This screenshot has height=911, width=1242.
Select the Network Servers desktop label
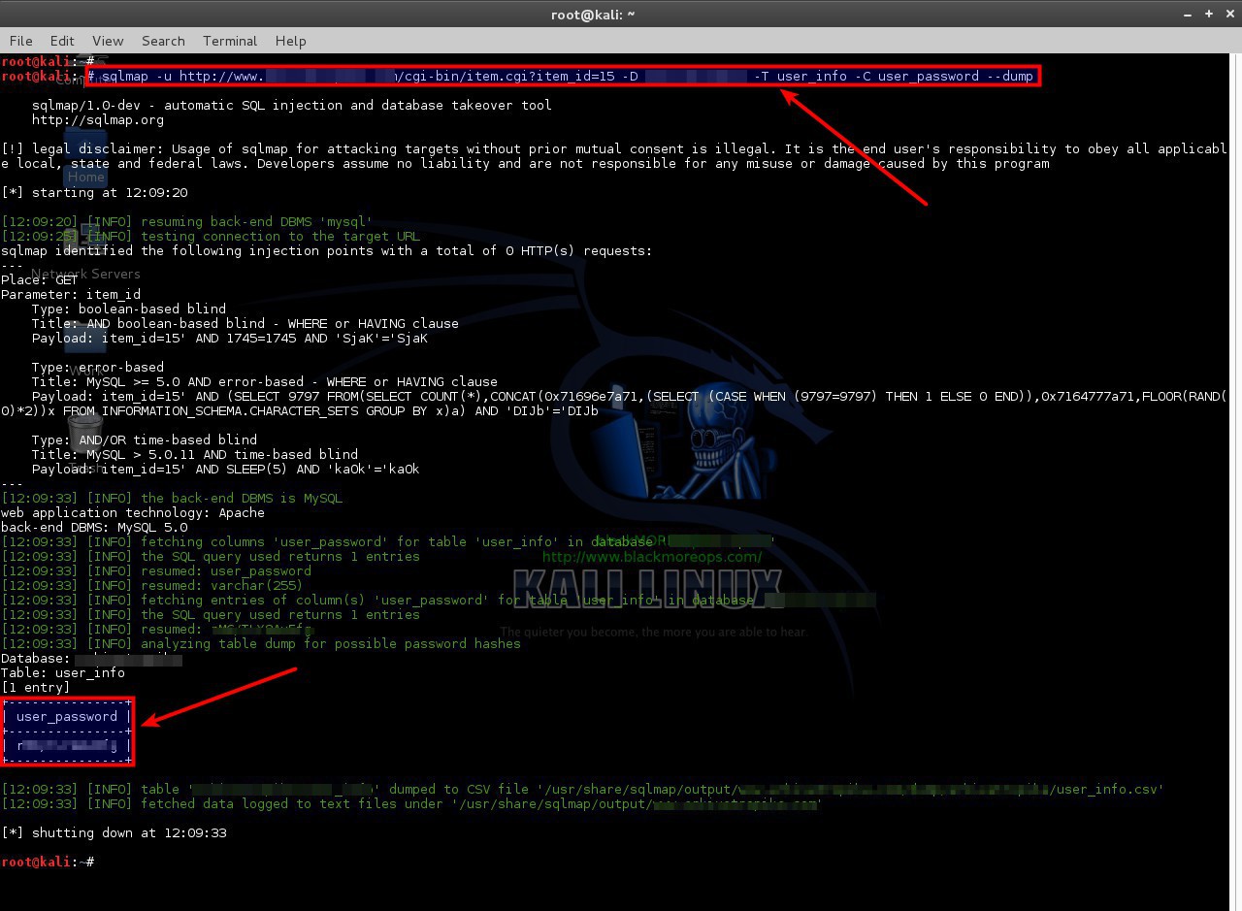pos(85,274)
